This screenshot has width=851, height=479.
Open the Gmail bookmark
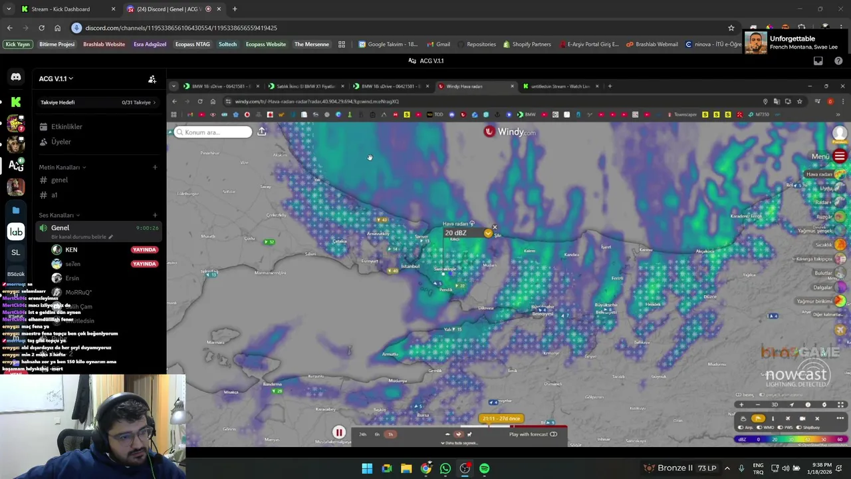(x=437, y=45)
